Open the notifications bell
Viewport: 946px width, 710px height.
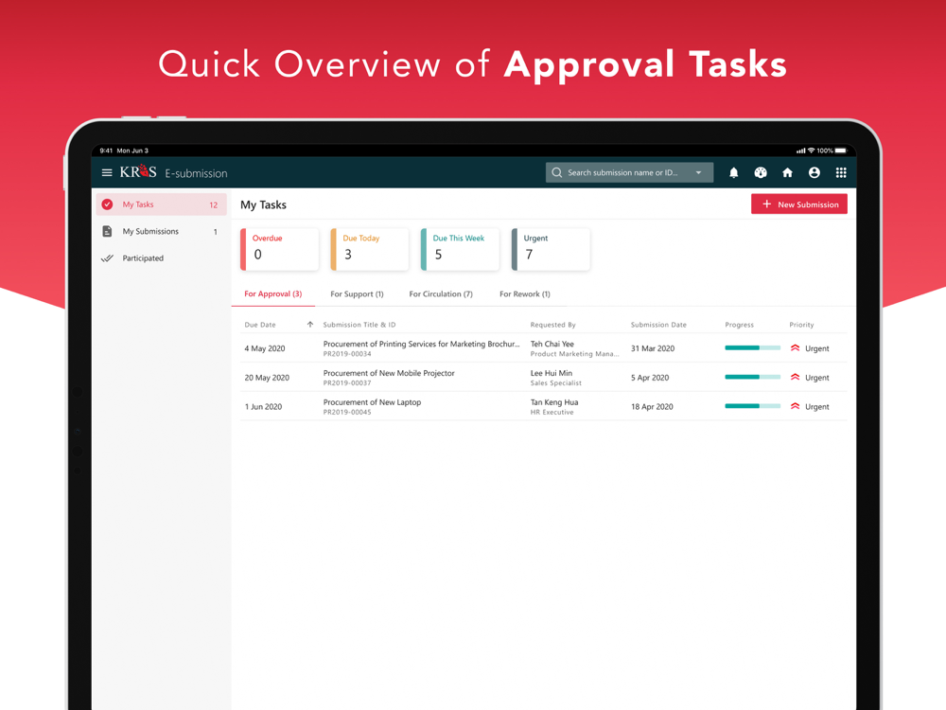point(734,172)
